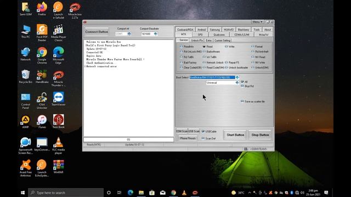The image size is (351, 197).
Task: Open Apowersoft Screen Recorder desktop shortcut
Action: (26, 146)
